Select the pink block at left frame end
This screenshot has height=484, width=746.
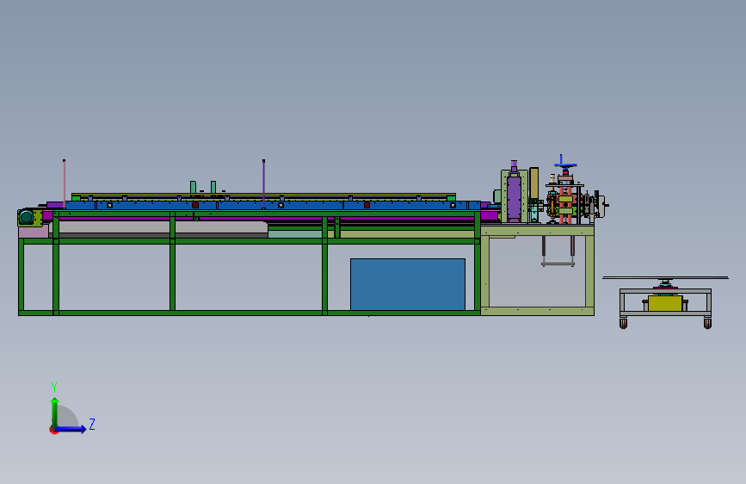[34, 232]
